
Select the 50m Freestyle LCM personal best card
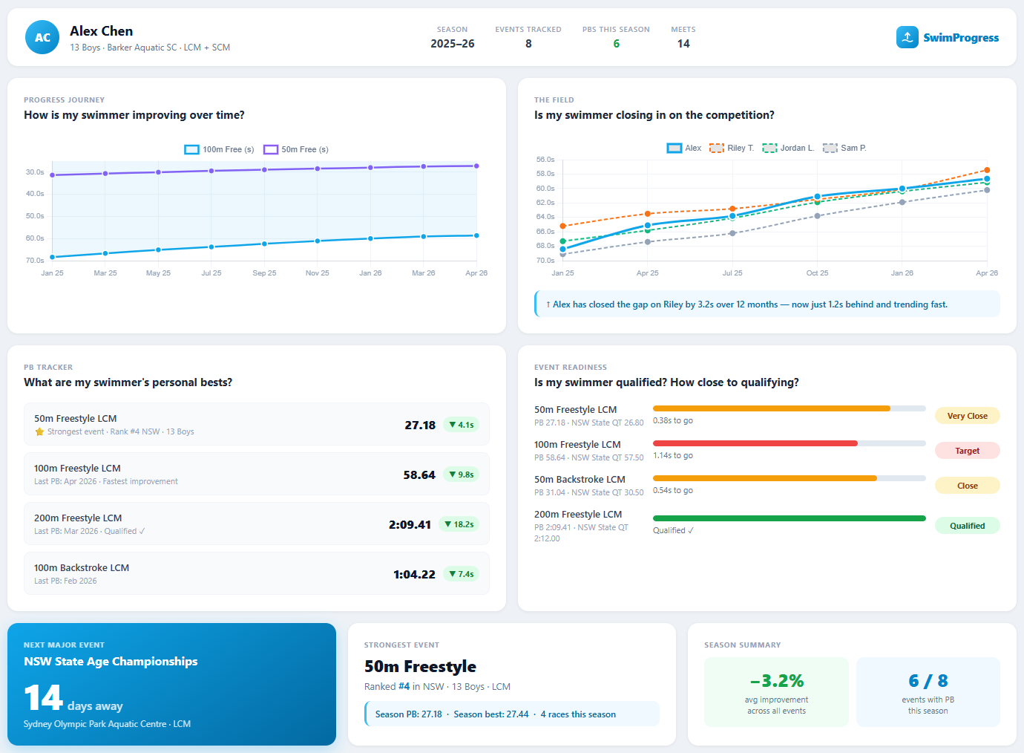pos(257,424)
